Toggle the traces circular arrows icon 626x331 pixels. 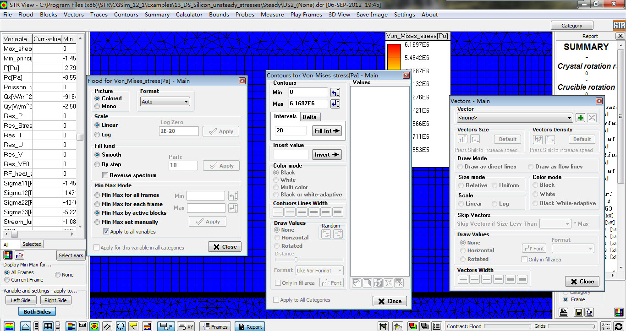[x=121, y=326]
